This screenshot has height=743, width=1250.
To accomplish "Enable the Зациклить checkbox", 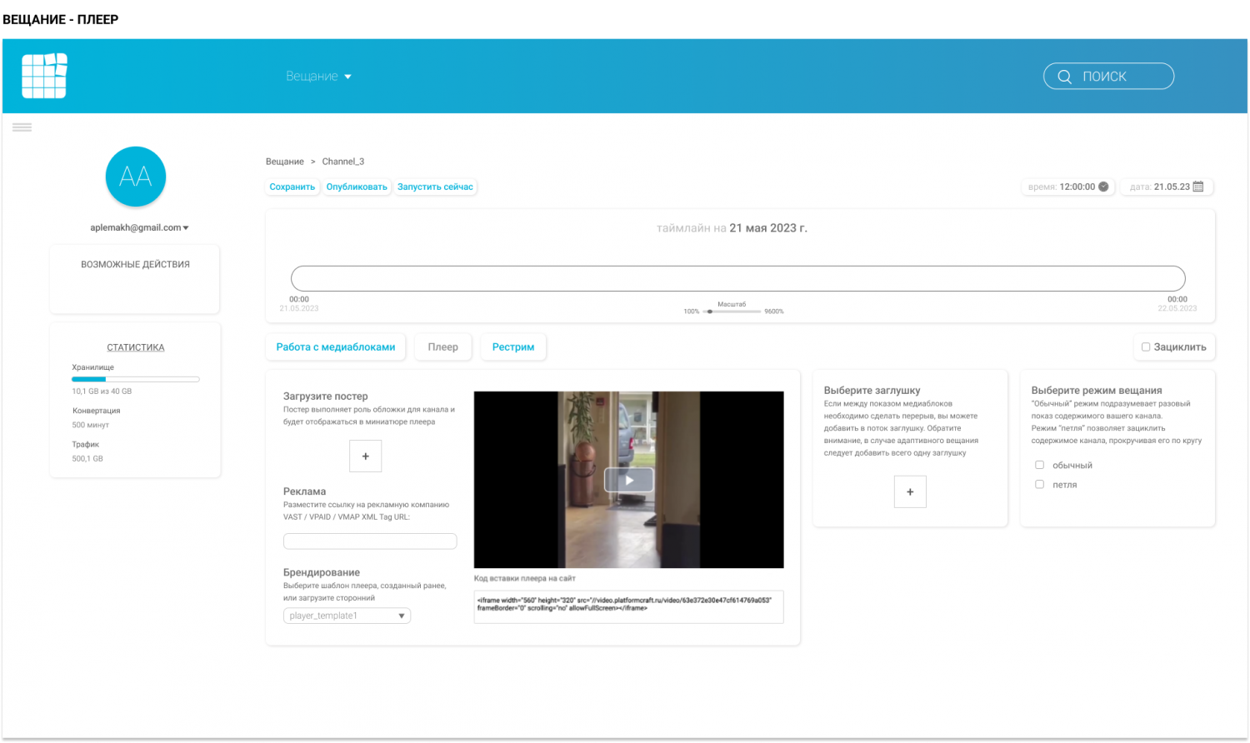I will (x=1146, y=347).
